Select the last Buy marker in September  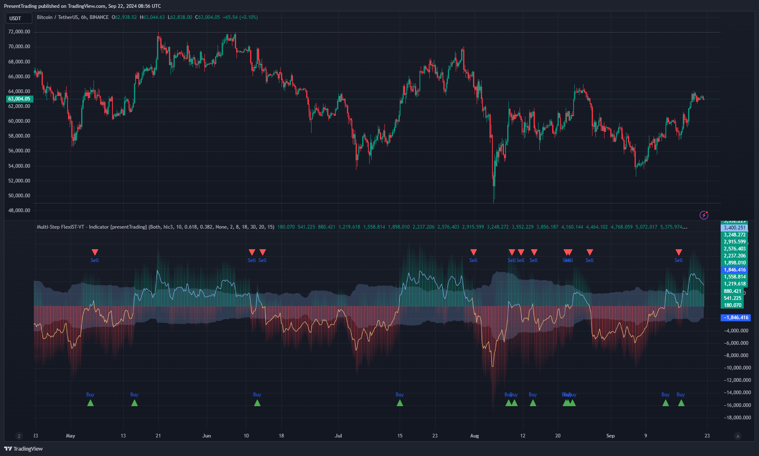point(681,403)
